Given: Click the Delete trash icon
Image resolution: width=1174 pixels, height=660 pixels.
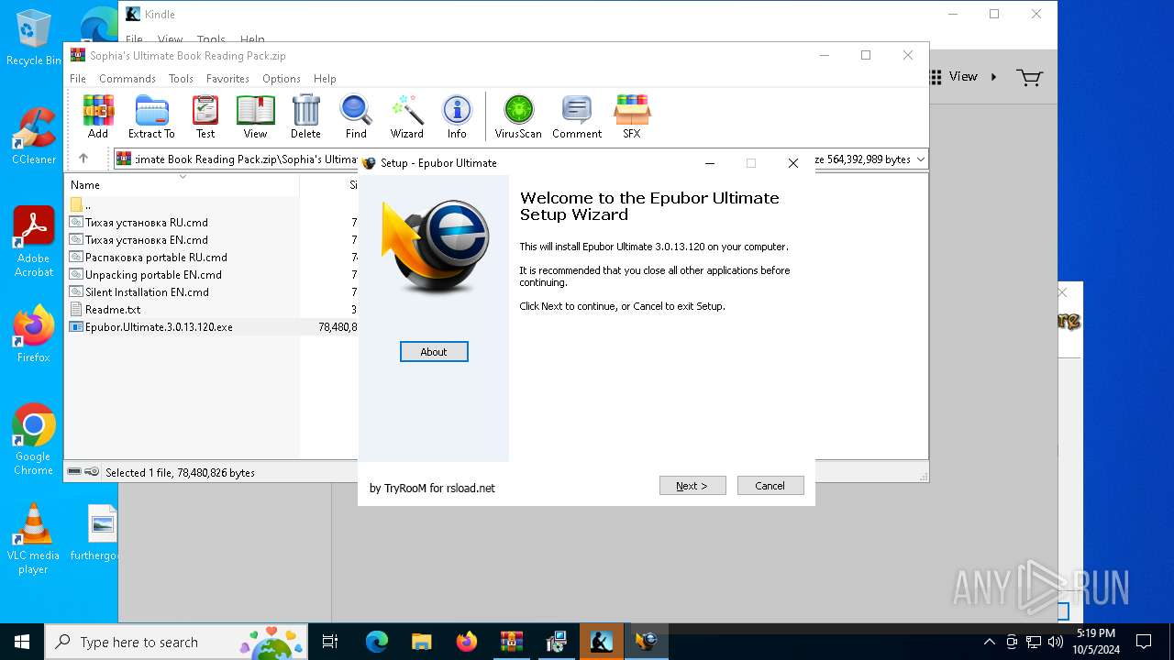Looking at the screenshot, I should coord(305,116).
